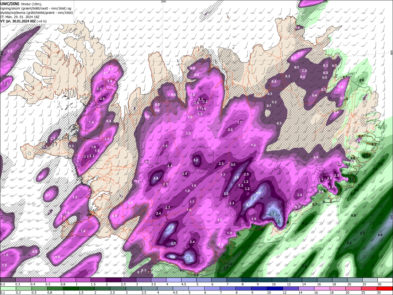This screenshot has height=295, width=393.
Task: Click the bright red 30 mm rain swatch
Action: tap(385, 289)
